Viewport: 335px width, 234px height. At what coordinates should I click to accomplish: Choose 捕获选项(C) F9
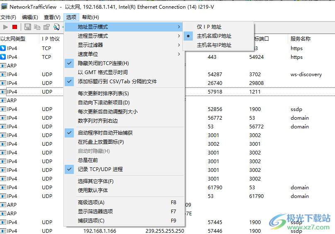tap(124, 221)
